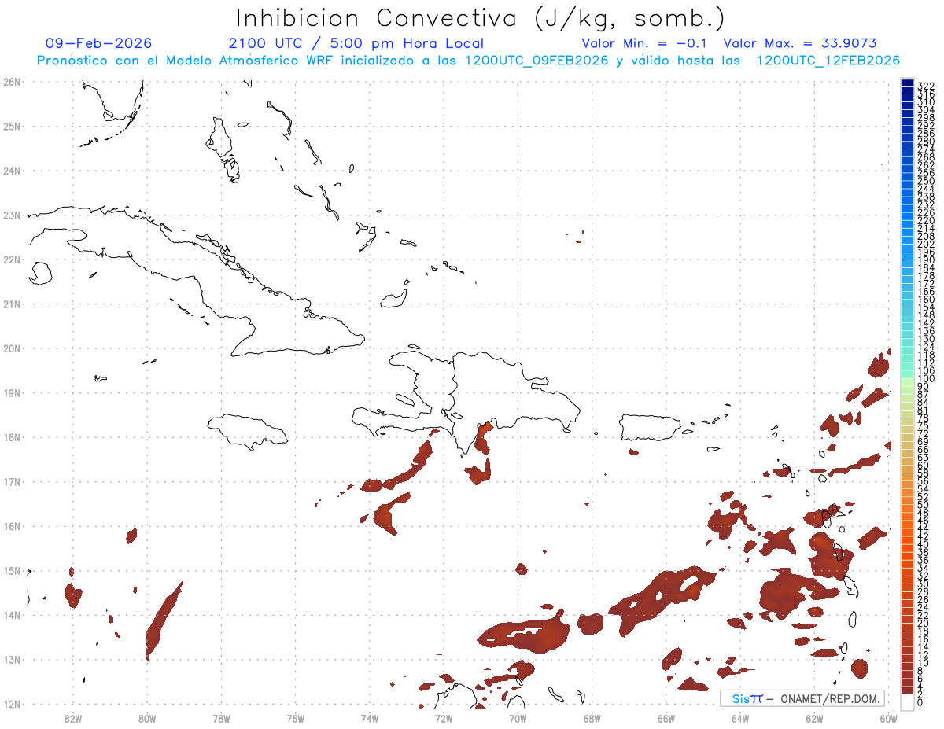Click the "Valor Max. = 33.9073" readout
Screen dimensions: 944x729
pos(799,43)
